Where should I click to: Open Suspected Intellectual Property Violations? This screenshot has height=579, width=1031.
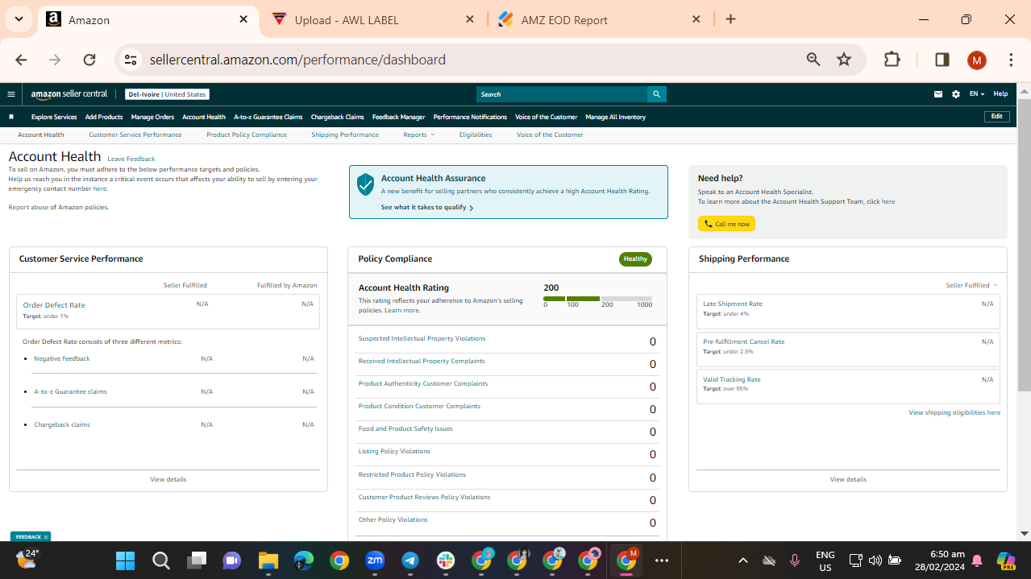click(x=422, y=338)
